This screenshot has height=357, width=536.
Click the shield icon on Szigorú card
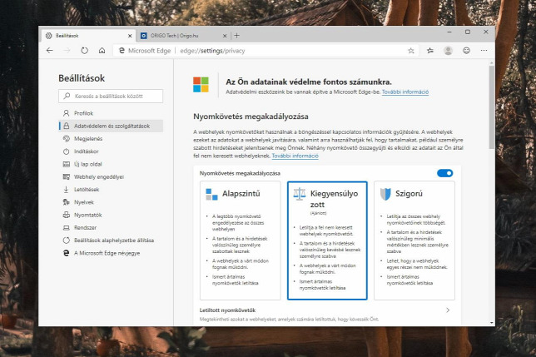click(x=385, y=194)
